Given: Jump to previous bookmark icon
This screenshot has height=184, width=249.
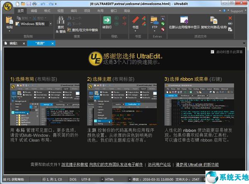Looking at the screenshot, I should 144,18.
